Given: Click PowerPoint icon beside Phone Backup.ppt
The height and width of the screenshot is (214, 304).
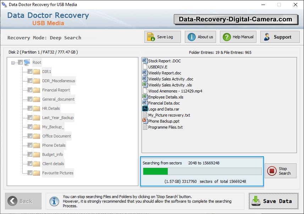Looking at the screenshot, I should click(145, 121).
